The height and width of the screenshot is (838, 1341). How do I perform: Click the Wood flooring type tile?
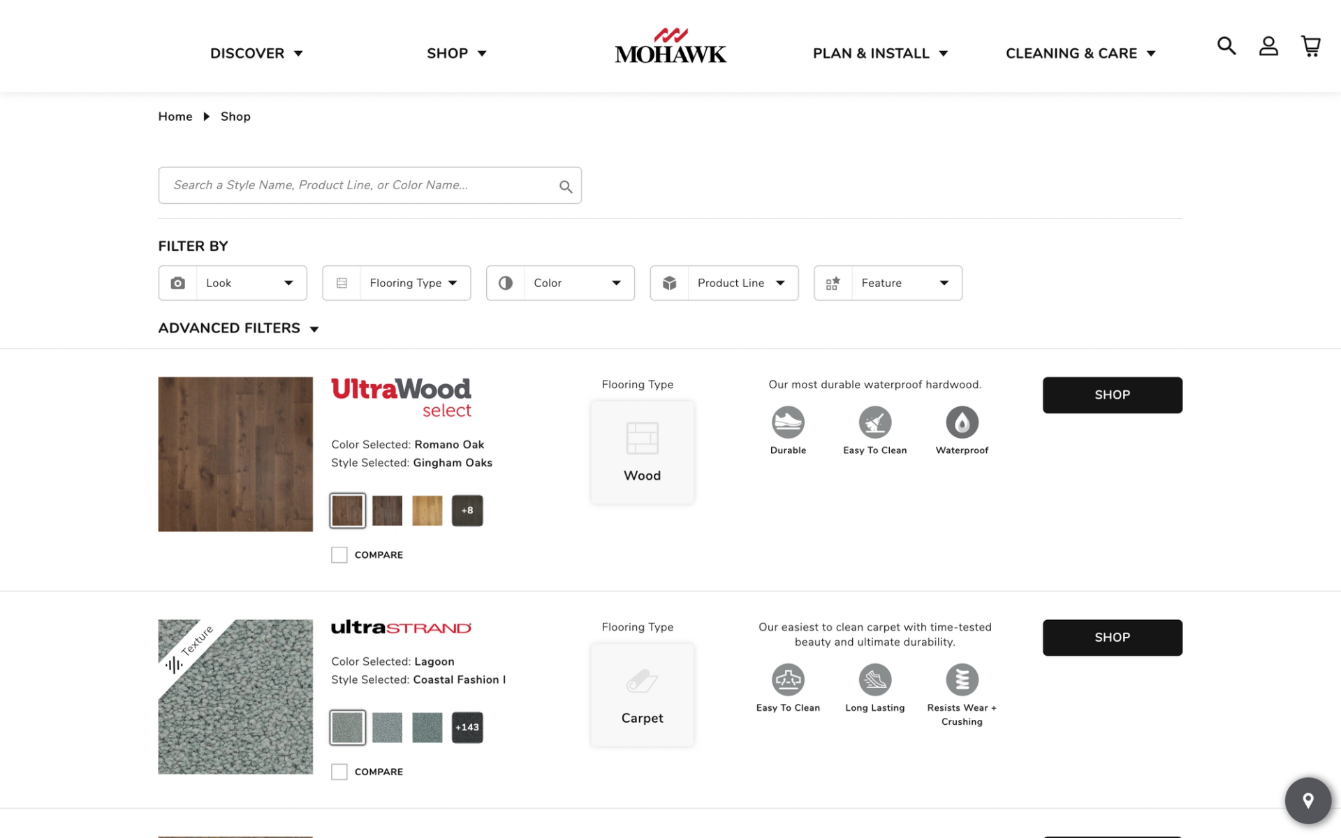(x=642, y=452)
